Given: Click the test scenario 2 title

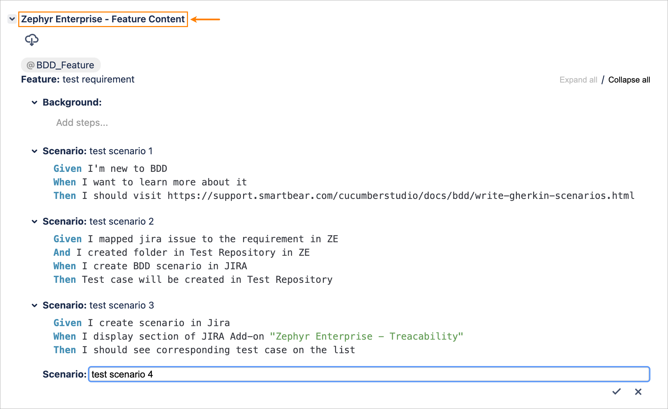Looking at the screenshot, I should 121,221.
